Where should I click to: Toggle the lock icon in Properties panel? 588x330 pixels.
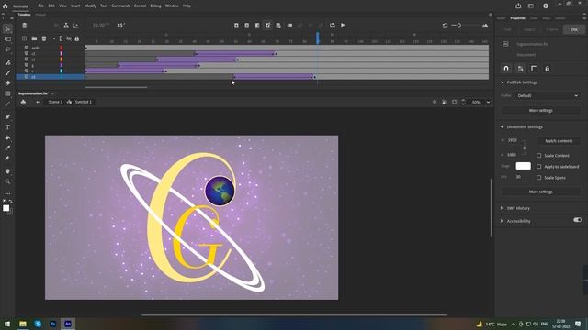[548, 69]
